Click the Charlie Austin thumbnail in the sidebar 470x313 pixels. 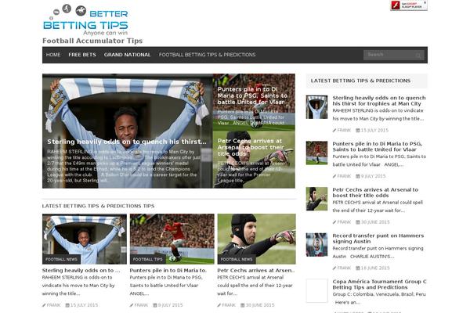[316, 245]
